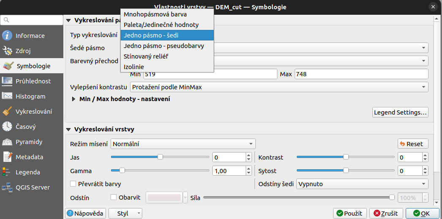Click the Min value field

click(x=210, y=74)
